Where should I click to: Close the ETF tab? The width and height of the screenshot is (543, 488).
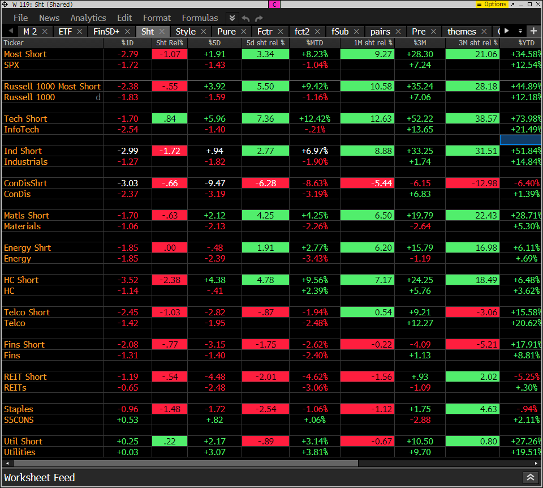[80, 32]
